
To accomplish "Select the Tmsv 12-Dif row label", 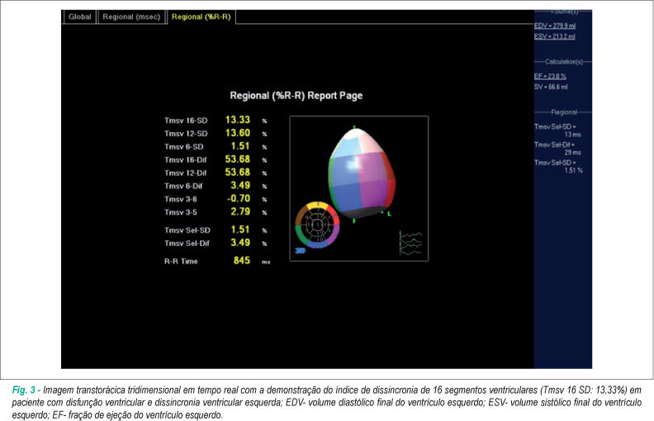I will coord(186,173).
